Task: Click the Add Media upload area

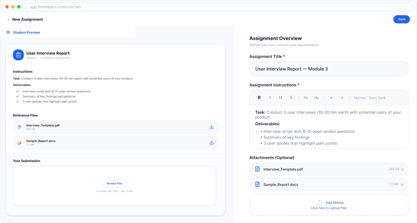Action: click(329, 205)
